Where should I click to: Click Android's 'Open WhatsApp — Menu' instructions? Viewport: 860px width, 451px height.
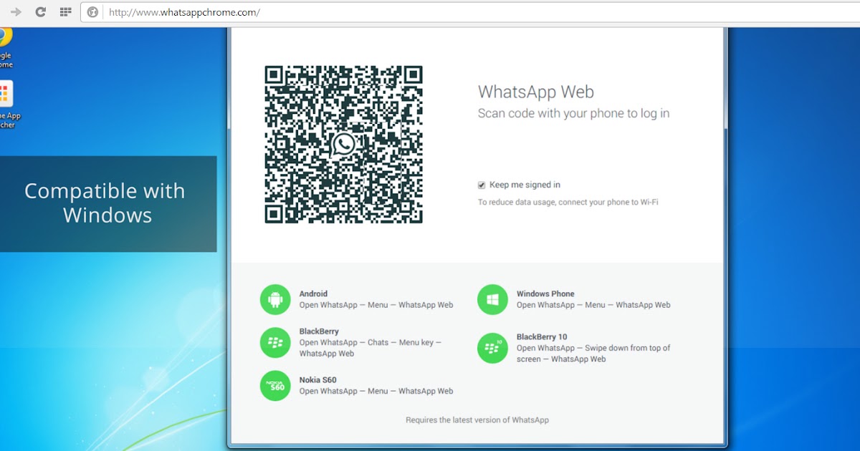pos(376,305)
